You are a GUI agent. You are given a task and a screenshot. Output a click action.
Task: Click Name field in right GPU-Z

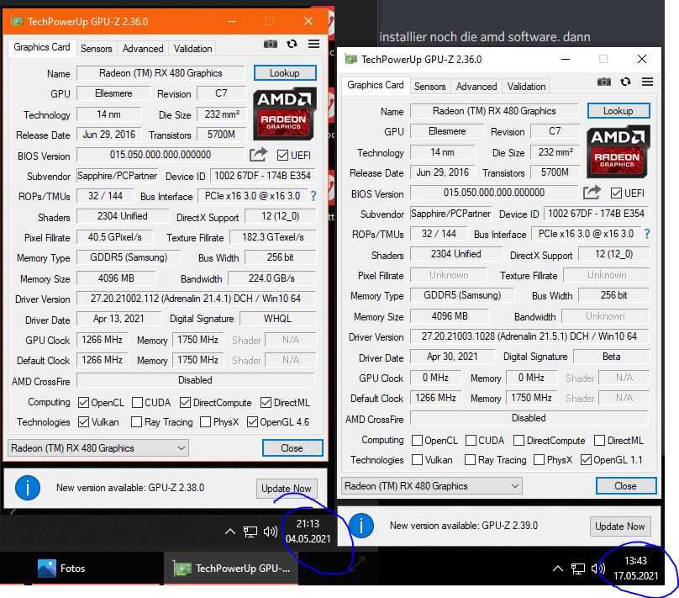click(x=494, y=110)
